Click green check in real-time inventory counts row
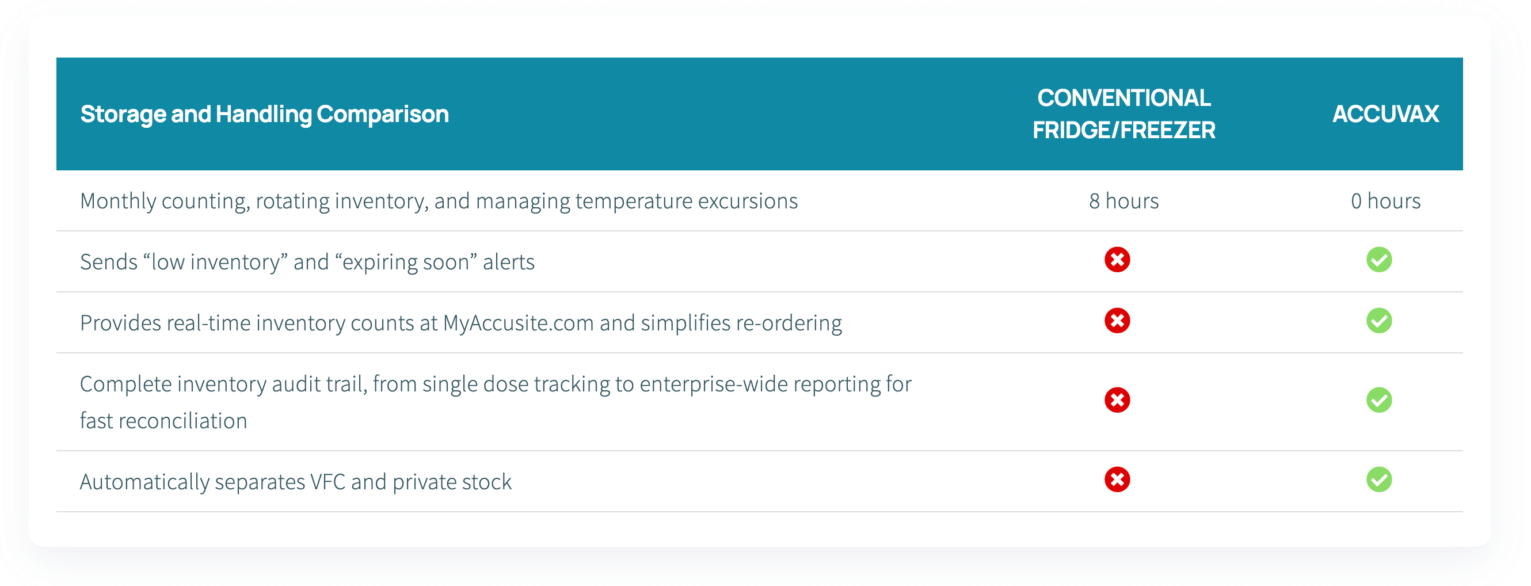Screen dimensions: 1531x586 tap(1378, 321)
